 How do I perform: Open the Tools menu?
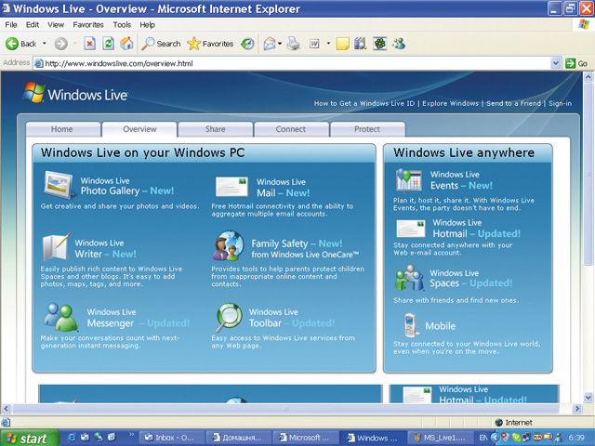pos(122,25)
